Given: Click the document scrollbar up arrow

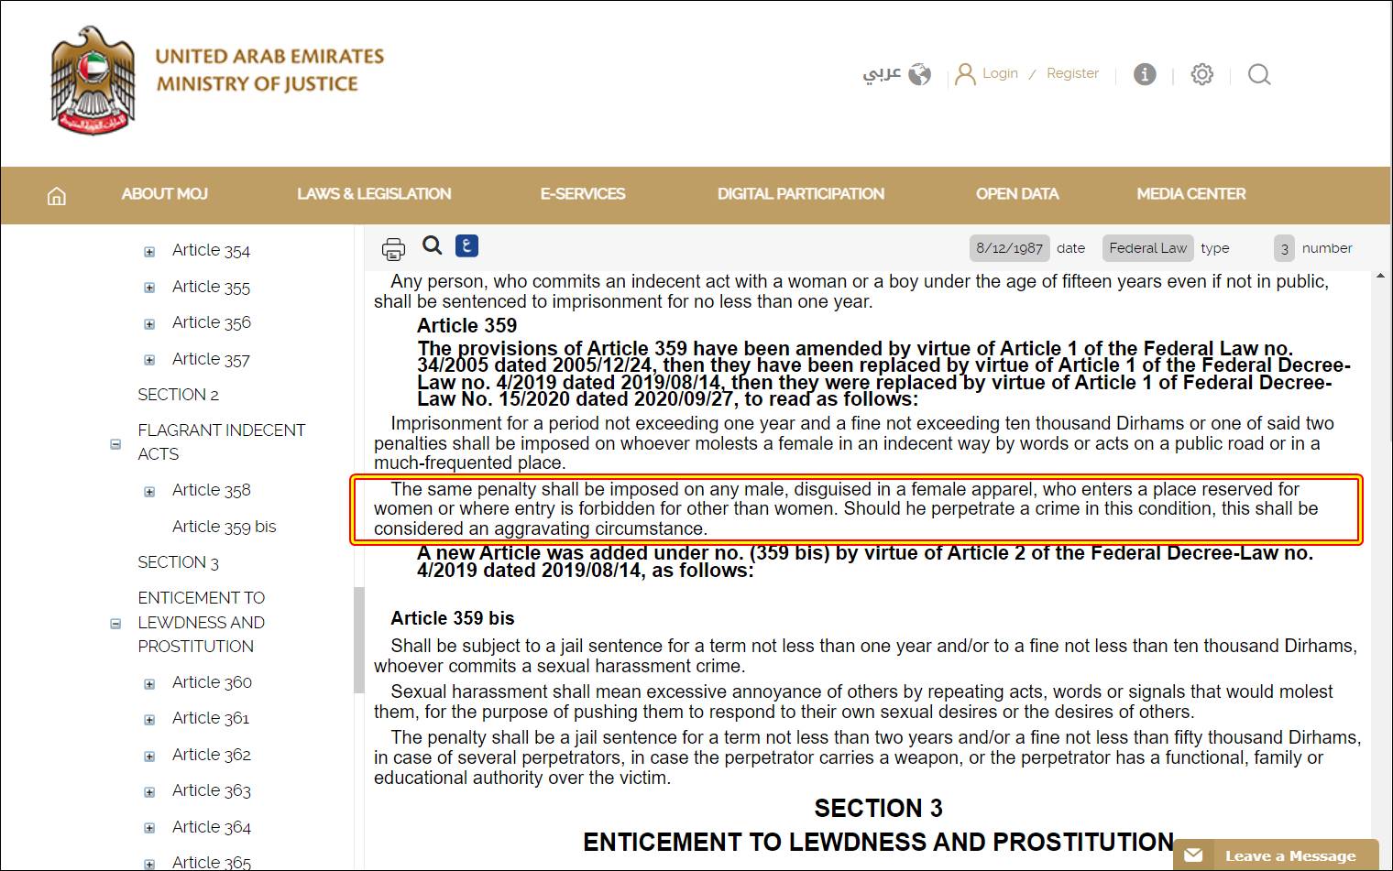Looking at the screenshot, I should (x=1380, y=276).
